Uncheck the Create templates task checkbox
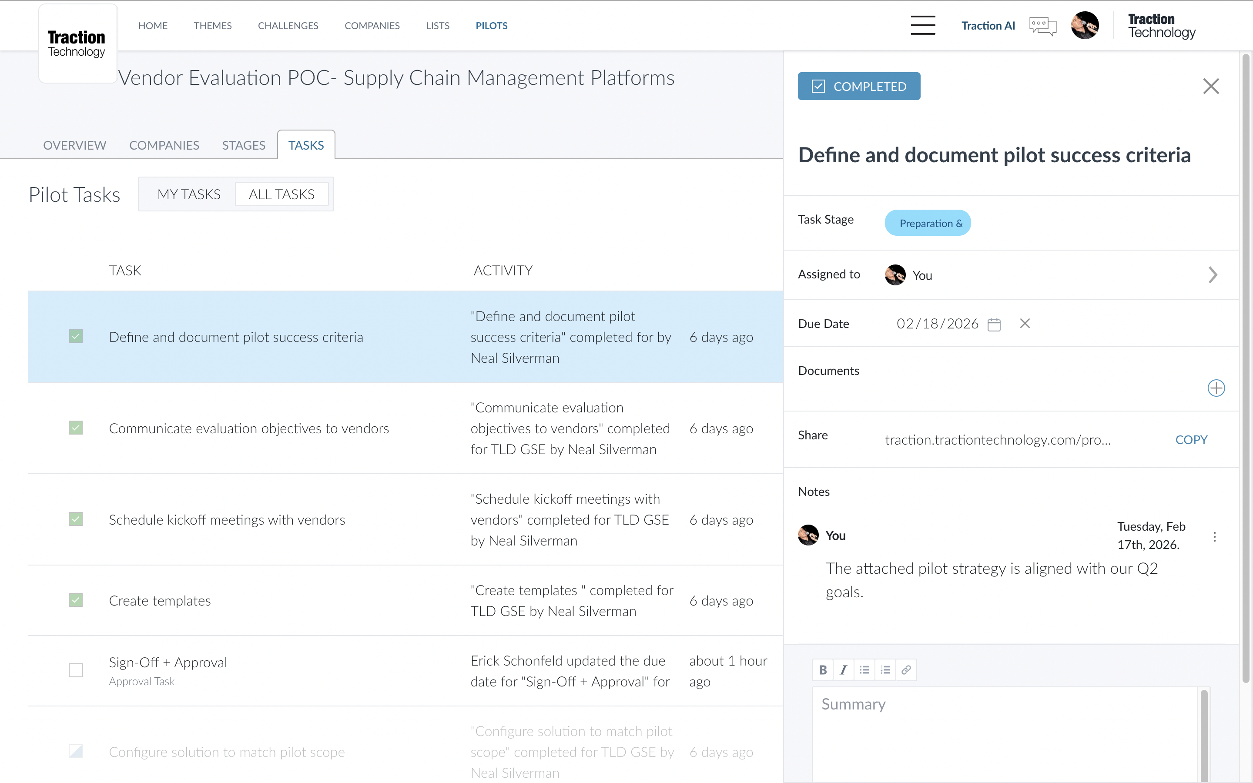The image size is (1253, 783). tap(76, 600)
